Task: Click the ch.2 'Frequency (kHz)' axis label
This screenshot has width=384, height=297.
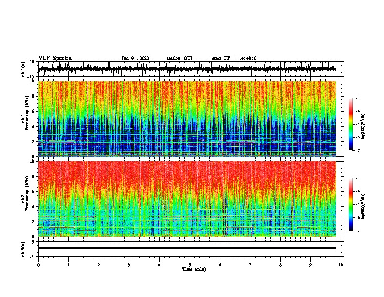Action: 27,193
